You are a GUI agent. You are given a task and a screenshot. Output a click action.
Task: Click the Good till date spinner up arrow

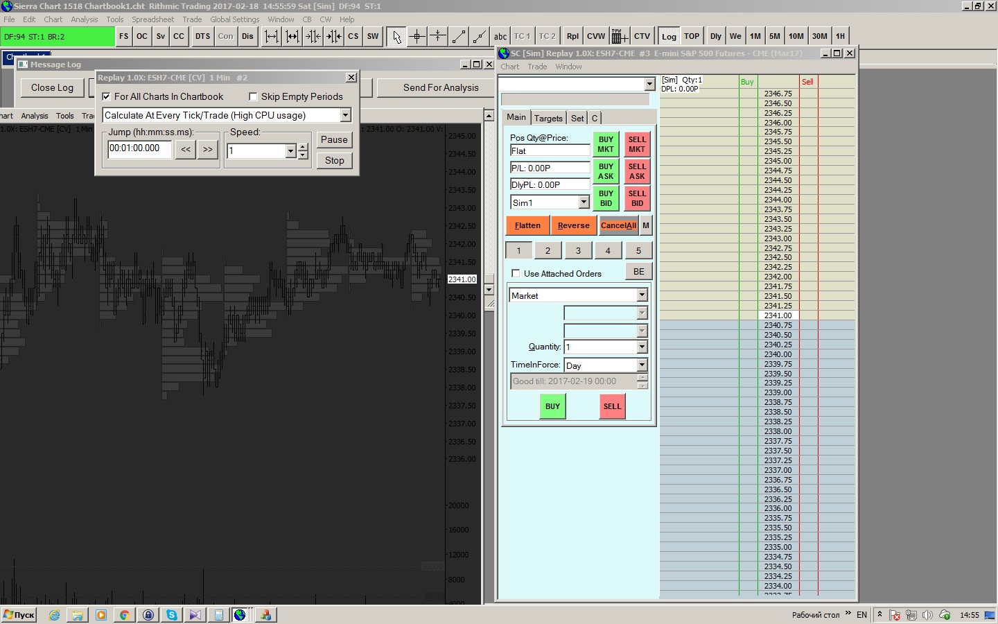pos(642,378)
